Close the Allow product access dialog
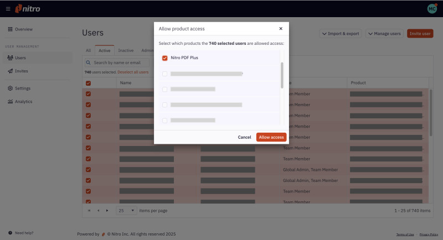This screenshot has width=443, height=240. tap(281, 28)
